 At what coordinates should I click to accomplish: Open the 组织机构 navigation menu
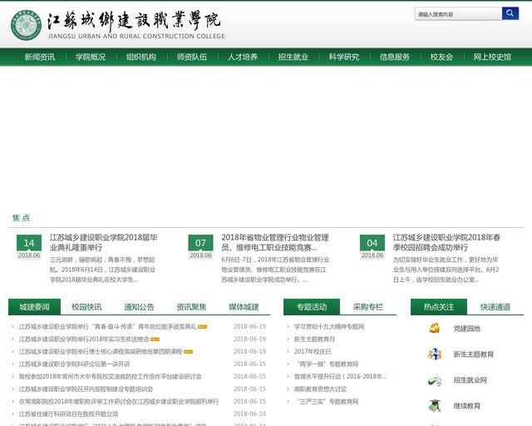click(x=141, y=57)
